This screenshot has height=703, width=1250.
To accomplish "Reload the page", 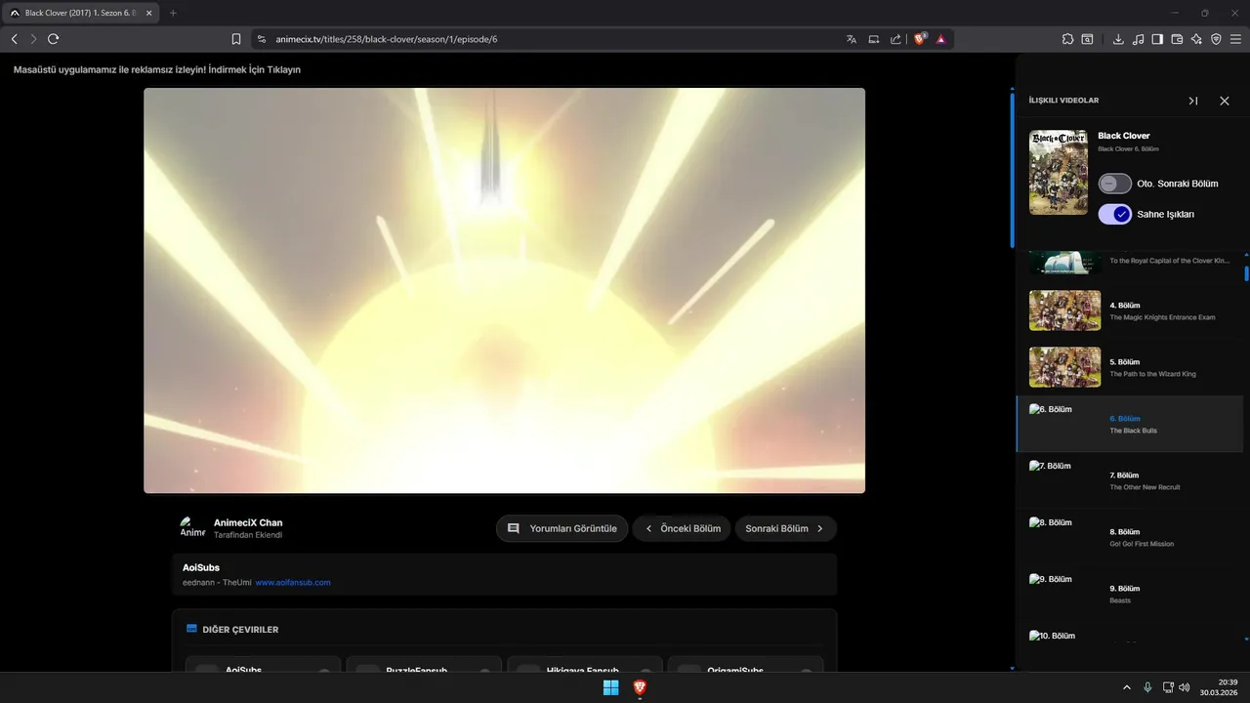I will point(54,39).
